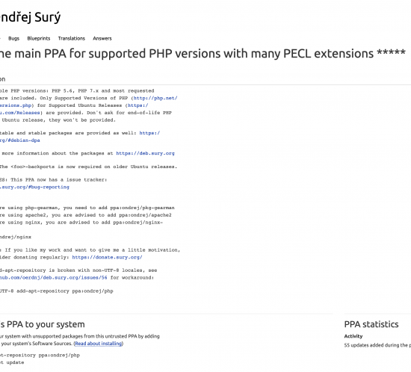Select the Answers tab

102,39
